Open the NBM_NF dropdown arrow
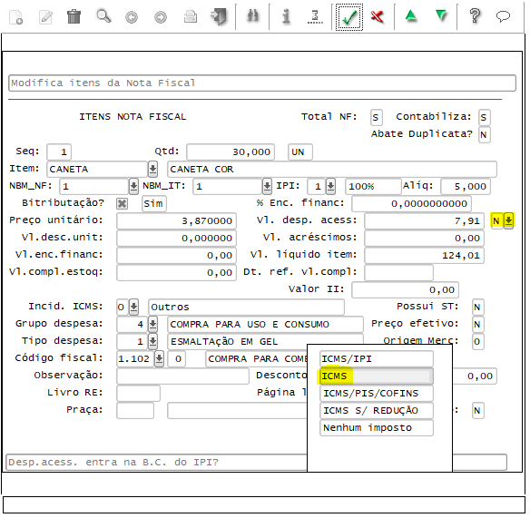Image resolution: width=530 pixels, height=518 pixels. [133, 186]
